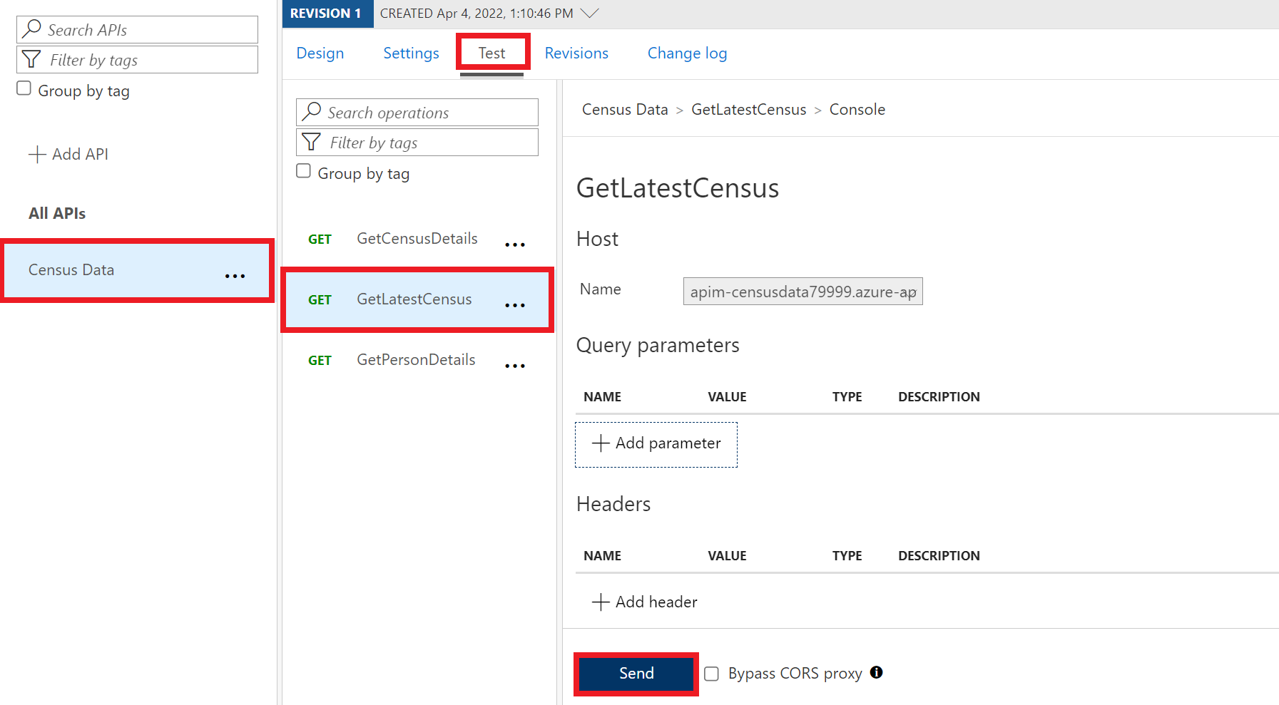Click the Search operations magnifier icon

(312, 111)
